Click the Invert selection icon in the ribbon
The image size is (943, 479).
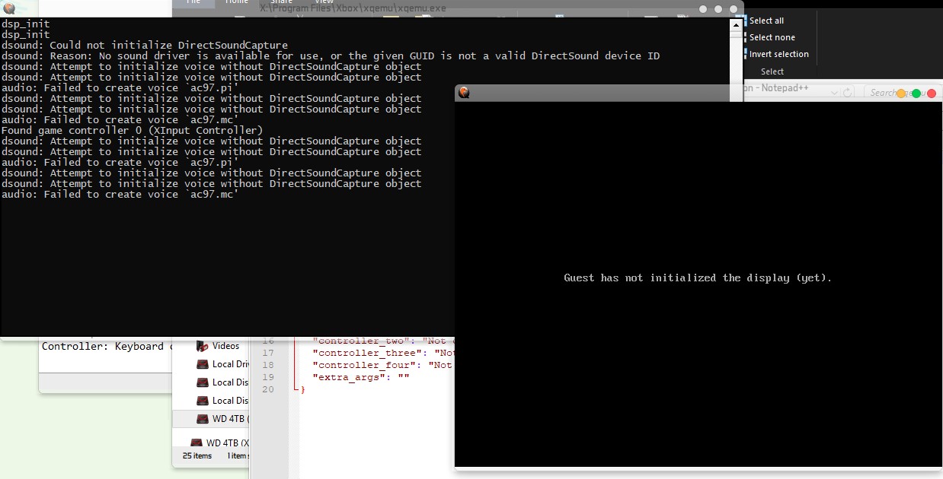point(745,54)
